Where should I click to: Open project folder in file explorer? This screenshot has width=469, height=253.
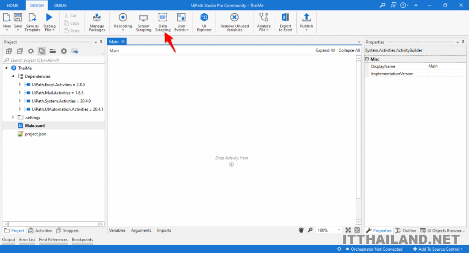click(x=53, y=51)
